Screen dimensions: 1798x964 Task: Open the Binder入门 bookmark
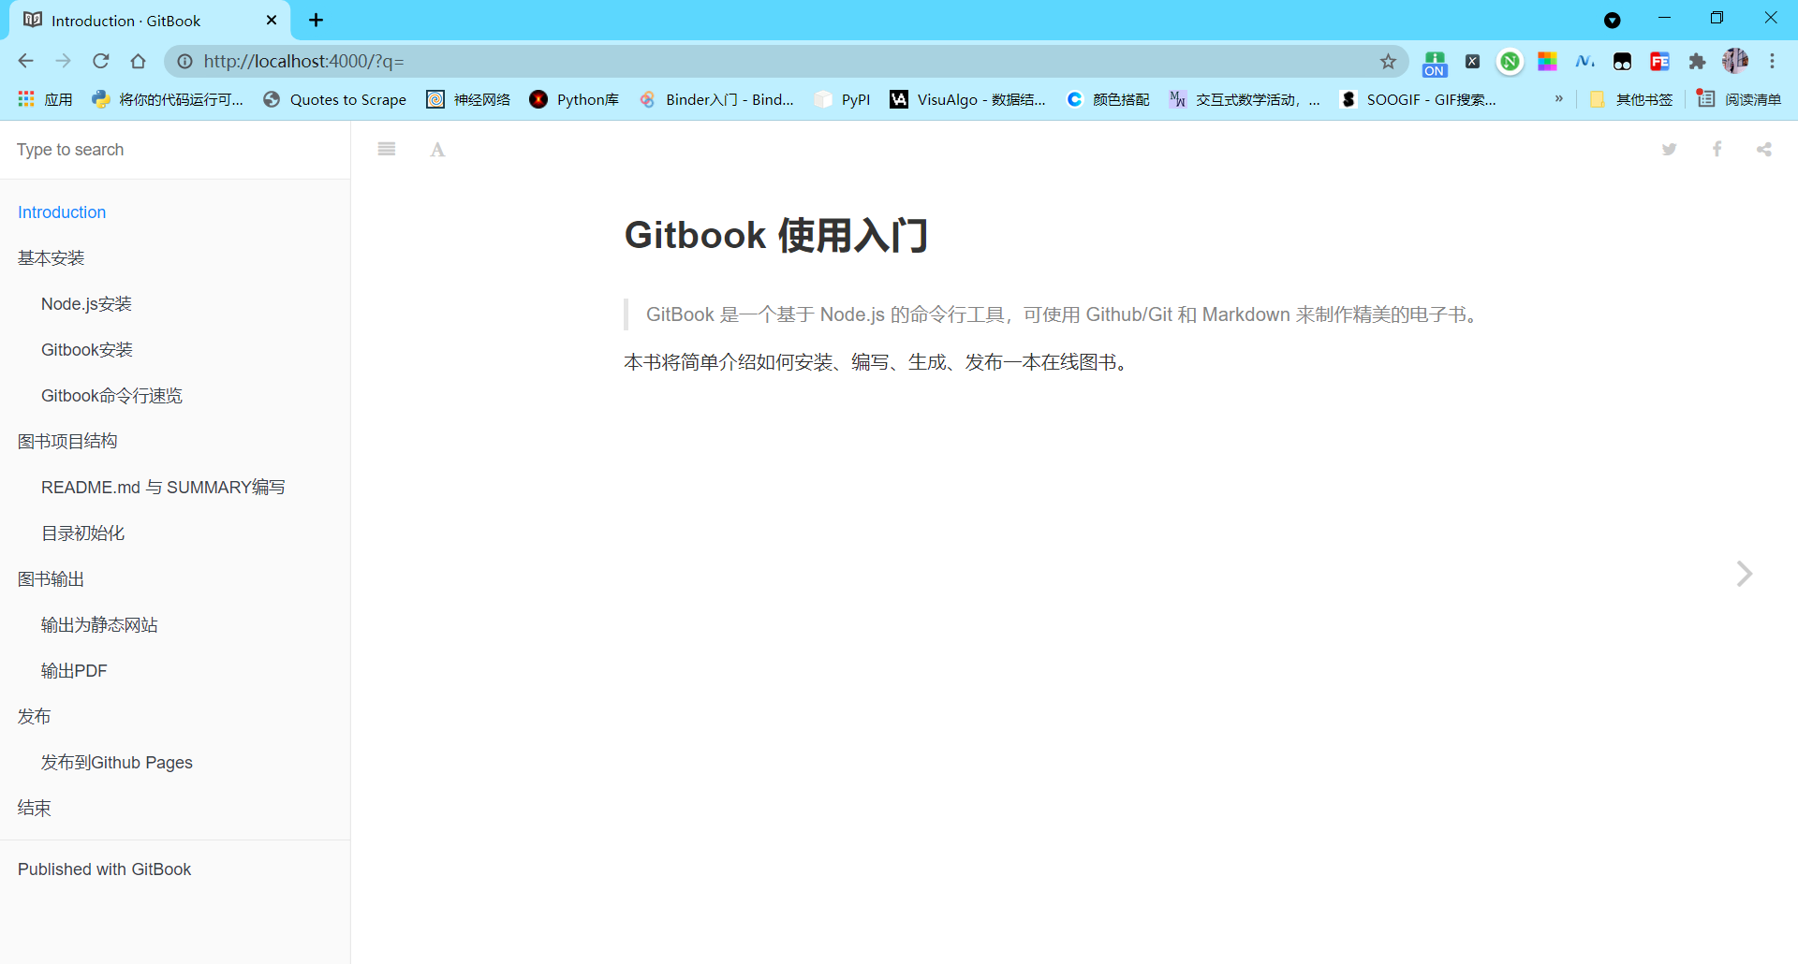[716, 99]
